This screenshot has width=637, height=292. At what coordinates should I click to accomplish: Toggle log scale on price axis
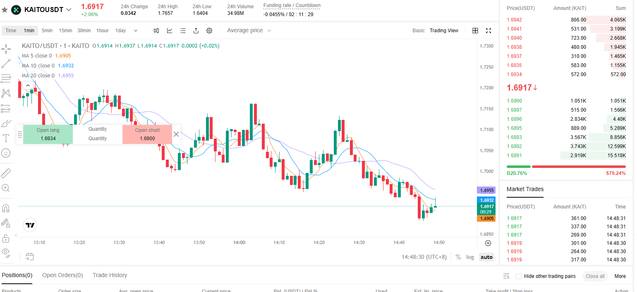point(470,257)
